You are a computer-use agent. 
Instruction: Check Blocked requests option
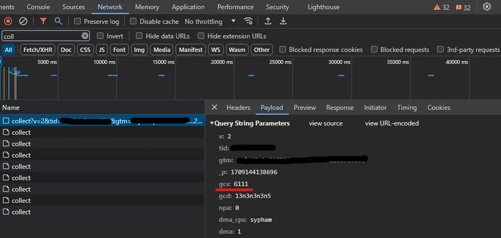(374, 49)
